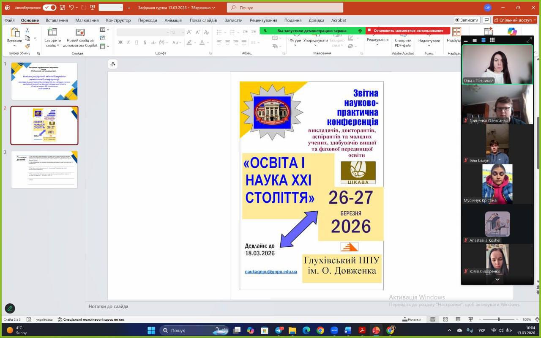Expand the Вставити paste dropdown arrow
541x338 pixels.
[14, 46]
